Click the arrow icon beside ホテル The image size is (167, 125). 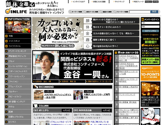click(x=6, y=107)
